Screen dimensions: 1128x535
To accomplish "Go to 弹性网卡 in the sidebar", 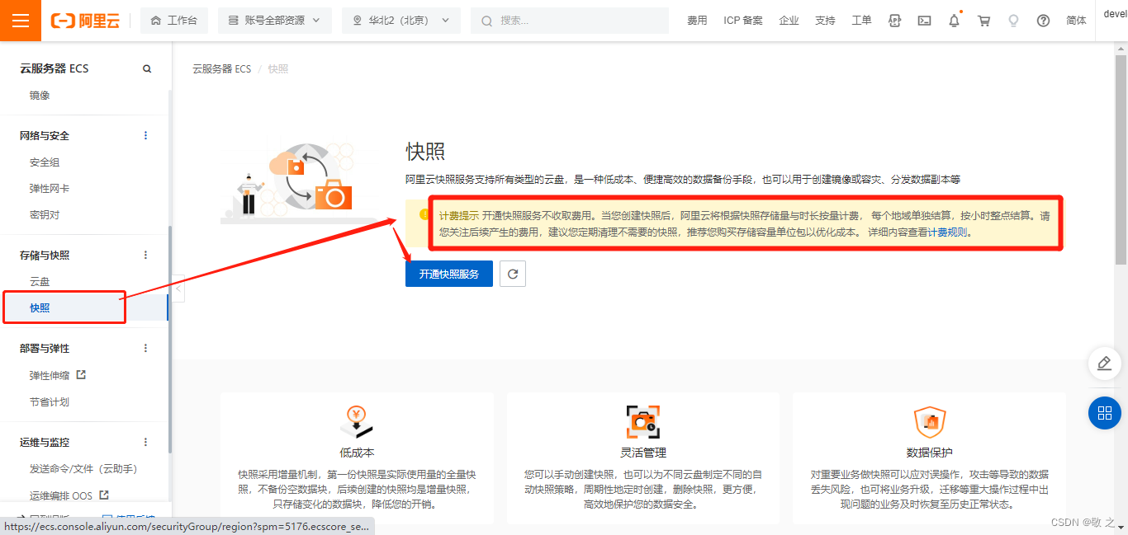I will tap(50, 189).
